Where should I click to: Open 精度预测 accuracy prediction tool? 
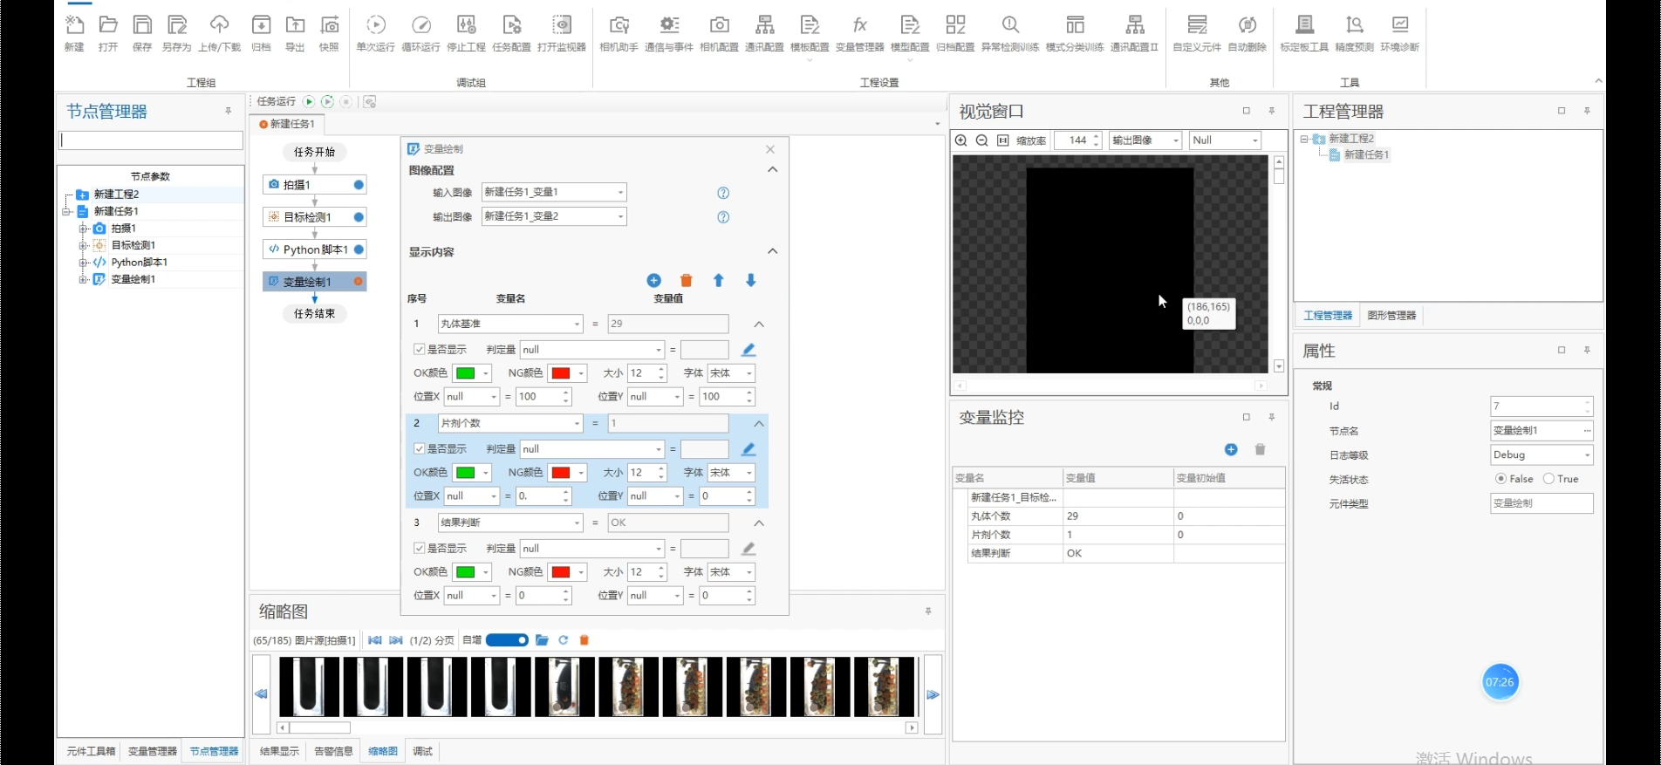click(1354, 32)
